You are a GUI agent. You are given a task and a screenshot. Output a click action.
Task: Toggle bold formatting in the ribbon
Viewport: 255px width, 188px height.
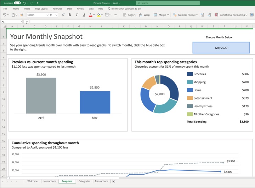pos(70,15)
